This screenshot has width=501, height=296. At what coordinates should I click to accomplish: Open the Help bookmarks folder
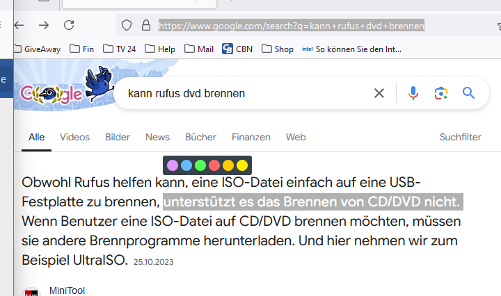click(160, 49)
